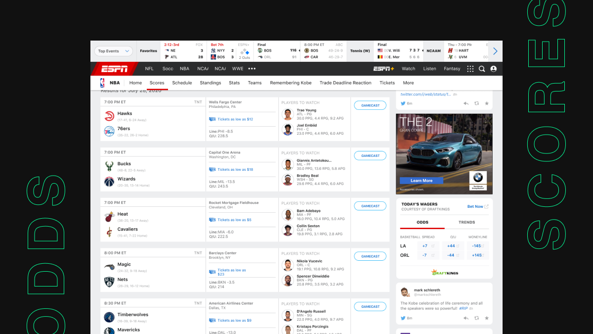Open the Teams tab
593x334 pixels.
[x=255, y=83]
